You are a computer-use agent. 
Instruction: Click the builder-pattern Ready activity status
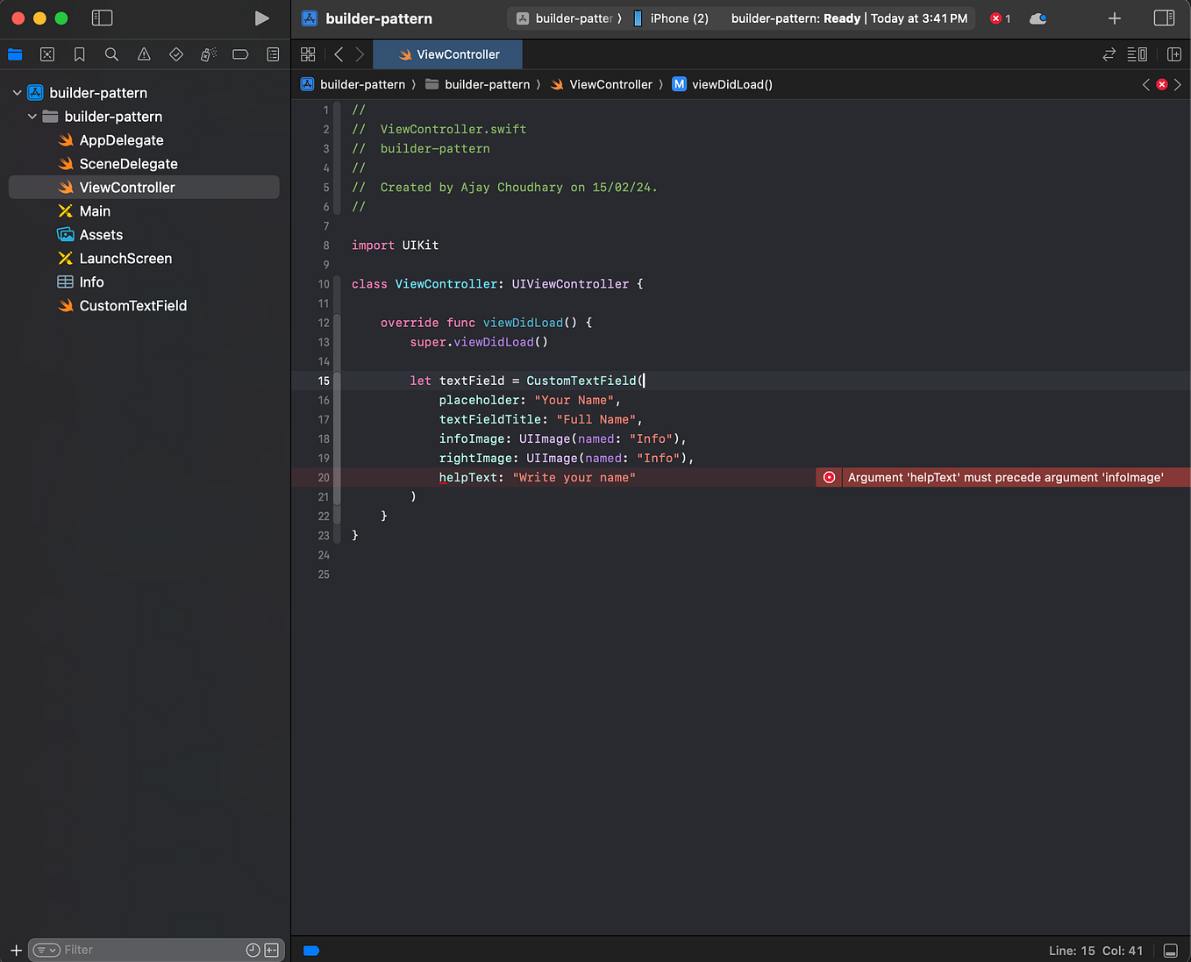849,18
